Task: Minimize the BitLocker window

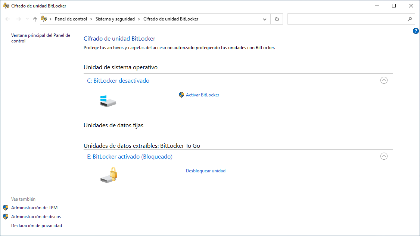Action: point(377,6)
